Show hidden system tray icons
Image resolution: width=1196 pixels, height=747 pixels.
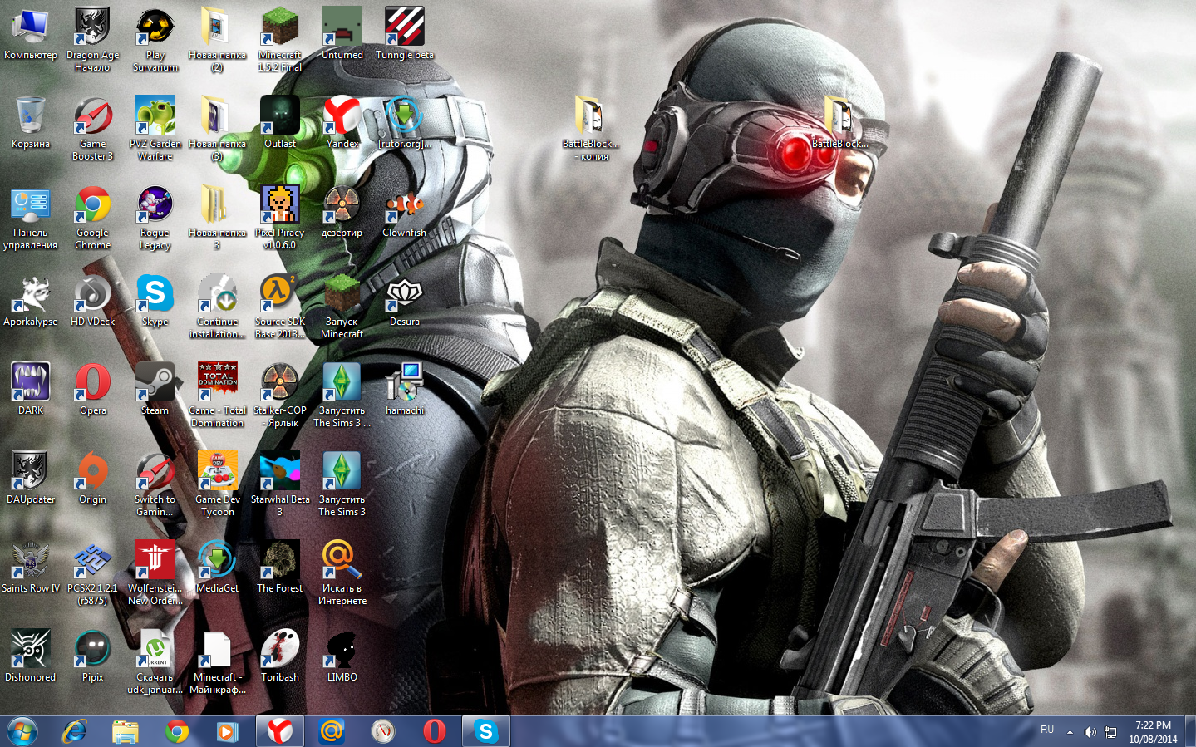[x=1070, y=732]
